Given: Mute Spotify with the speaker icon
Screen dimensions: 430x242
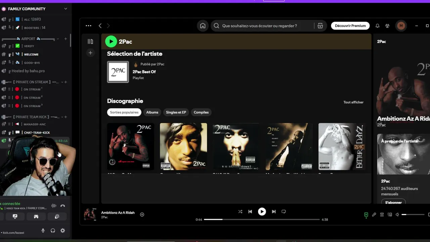Looking at the screenshot, I should [x=397, y=214].
